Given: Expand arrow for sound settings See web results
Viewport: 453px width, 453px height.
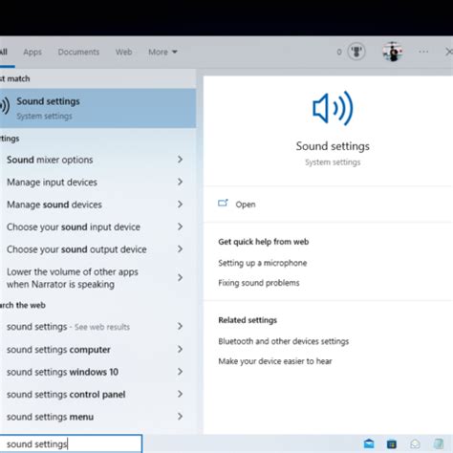Looking at the screenshot, I should 180,326.
